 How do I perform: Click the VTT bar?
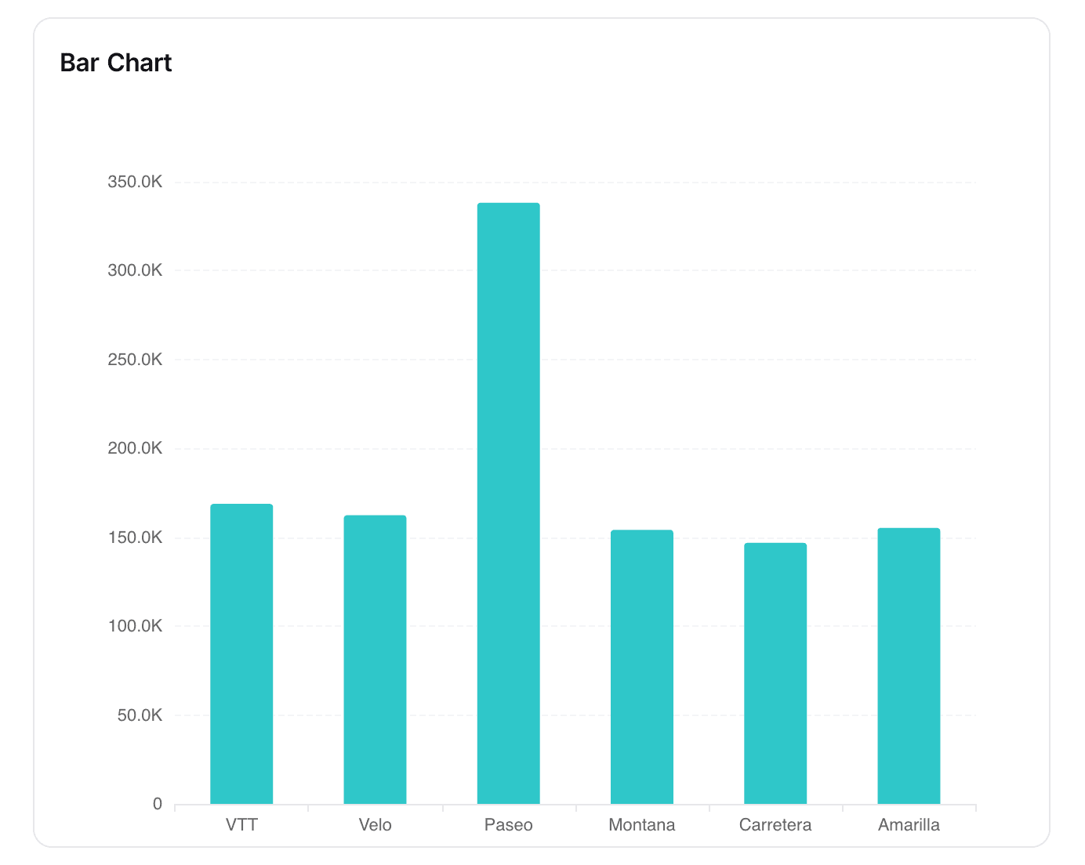click(241, 650)
